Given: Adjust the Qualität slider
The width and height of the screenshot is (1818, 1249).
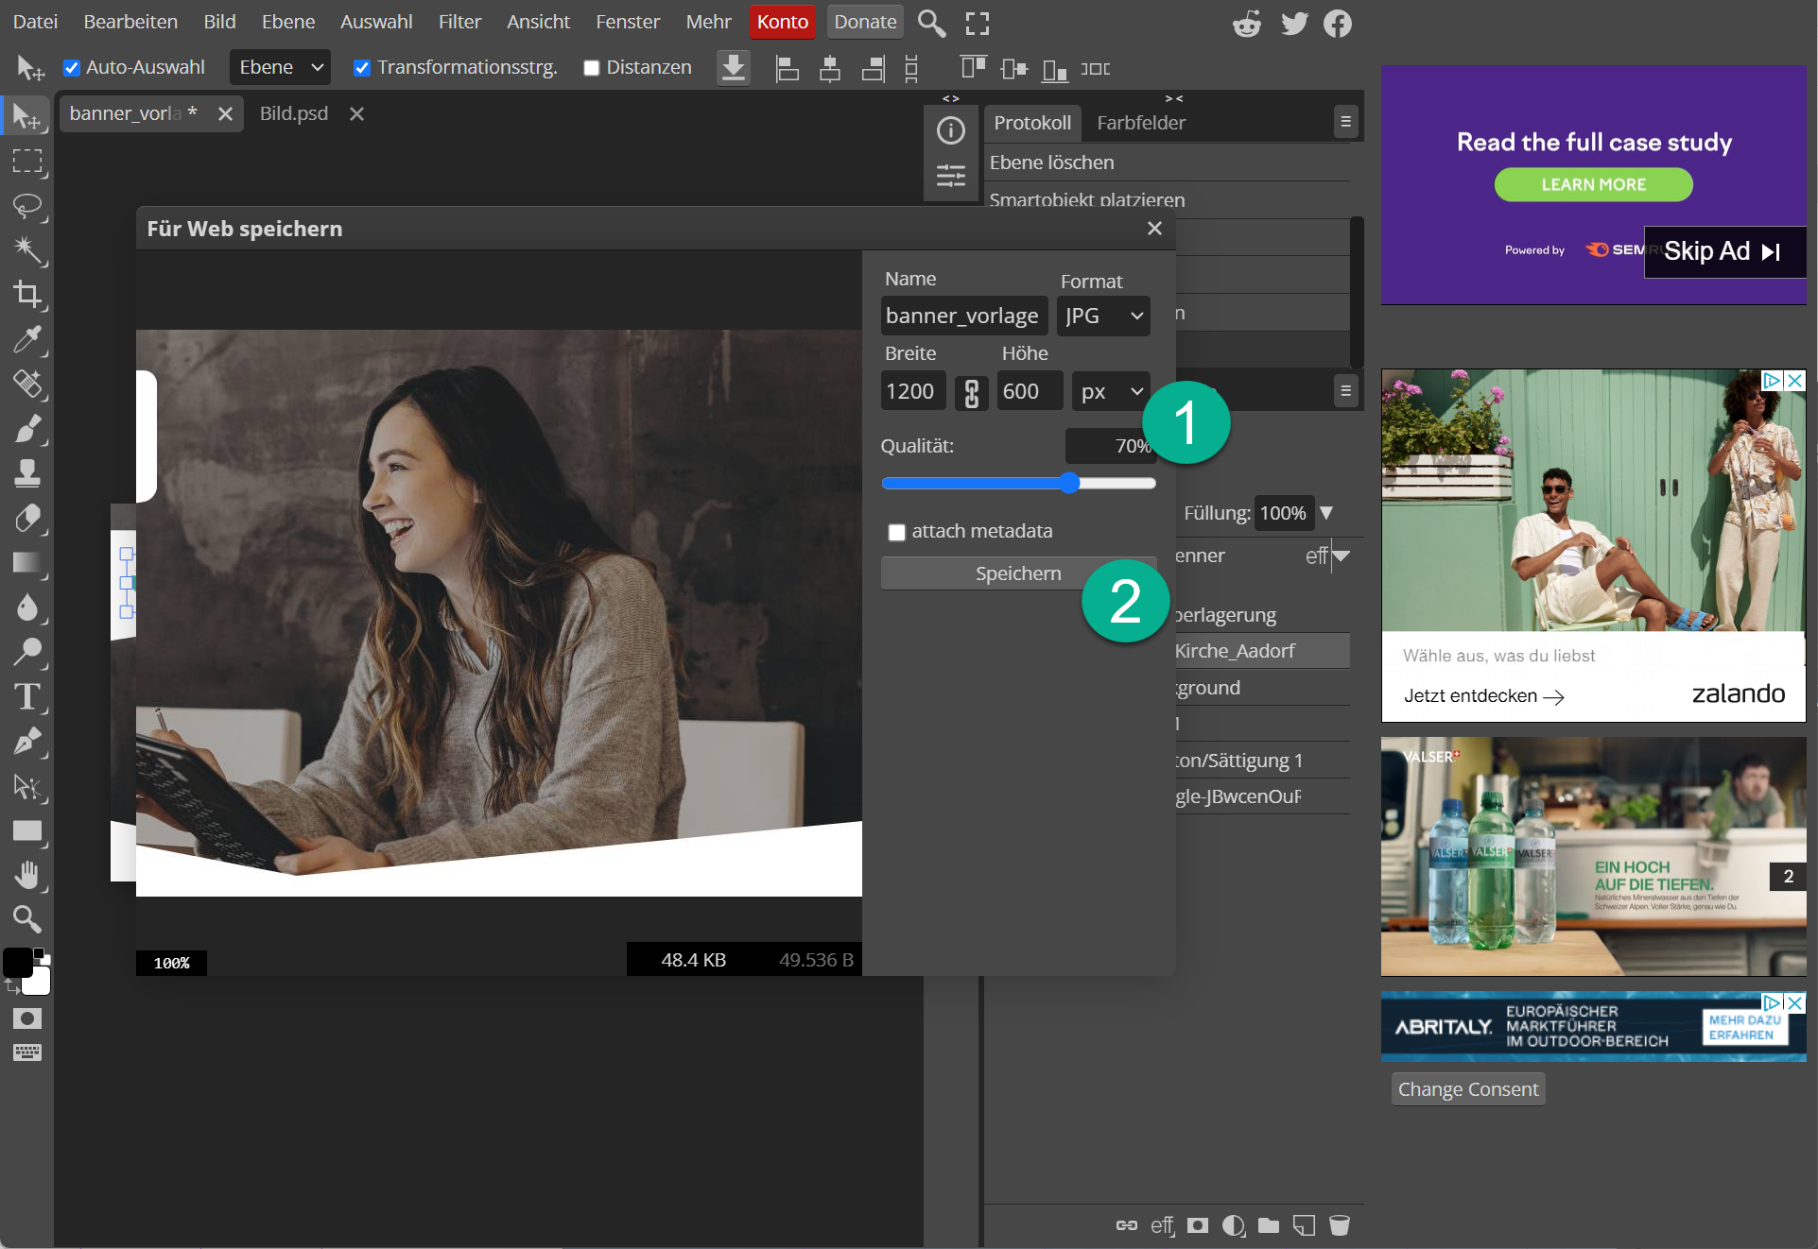Looking at the screenshot, I should pos(1068,484).
